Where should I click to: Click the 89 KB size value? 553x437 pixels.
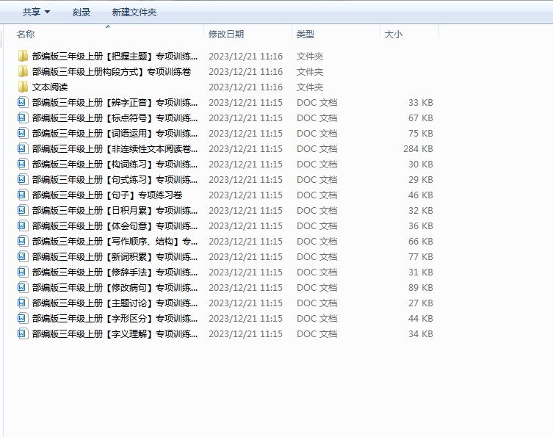(x=420, y=287)
